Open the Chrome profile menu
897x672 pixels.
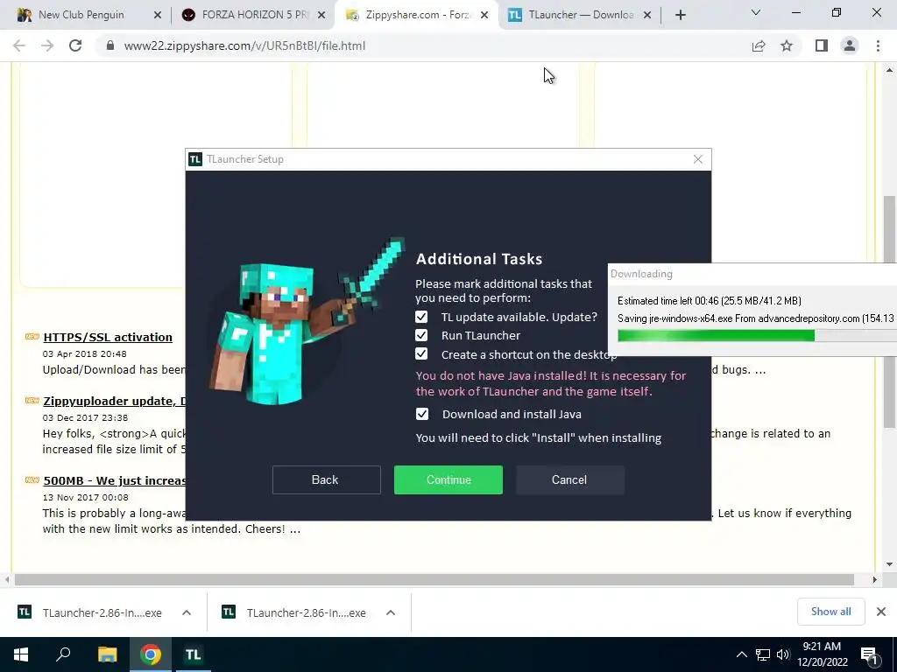tap(850, 45)
